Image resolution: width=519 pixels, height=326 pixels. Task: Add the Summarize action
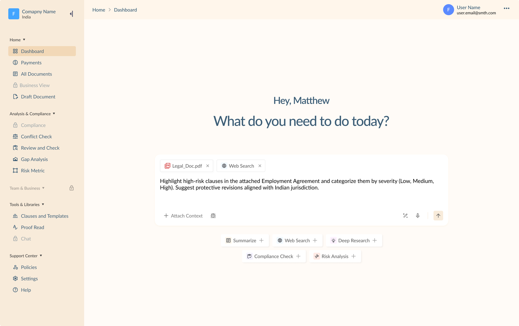[245, 240]
